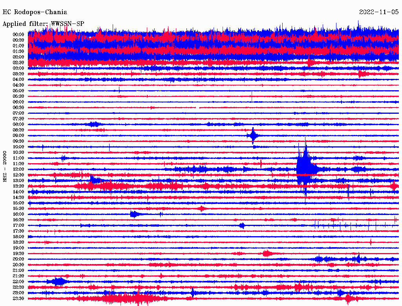Select the 23:30 time label
Screen dimensions: 402x306
(x=18, y=299)
